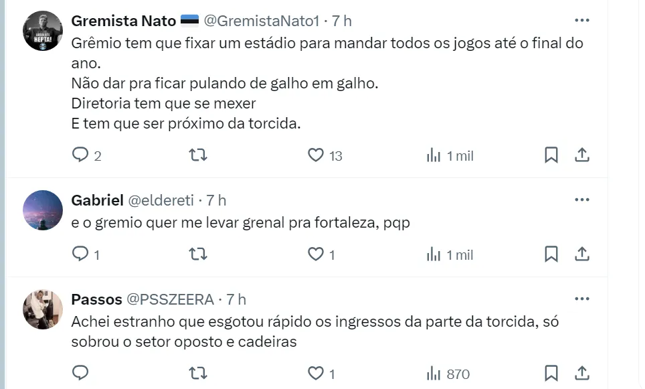The height and width of the screenshot is (389, 645).
Task: Repost Gabriel's tweet
Action: click(x=198, y=254)
